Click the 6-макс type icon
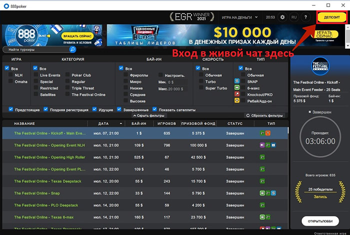 tap(237, 87)
